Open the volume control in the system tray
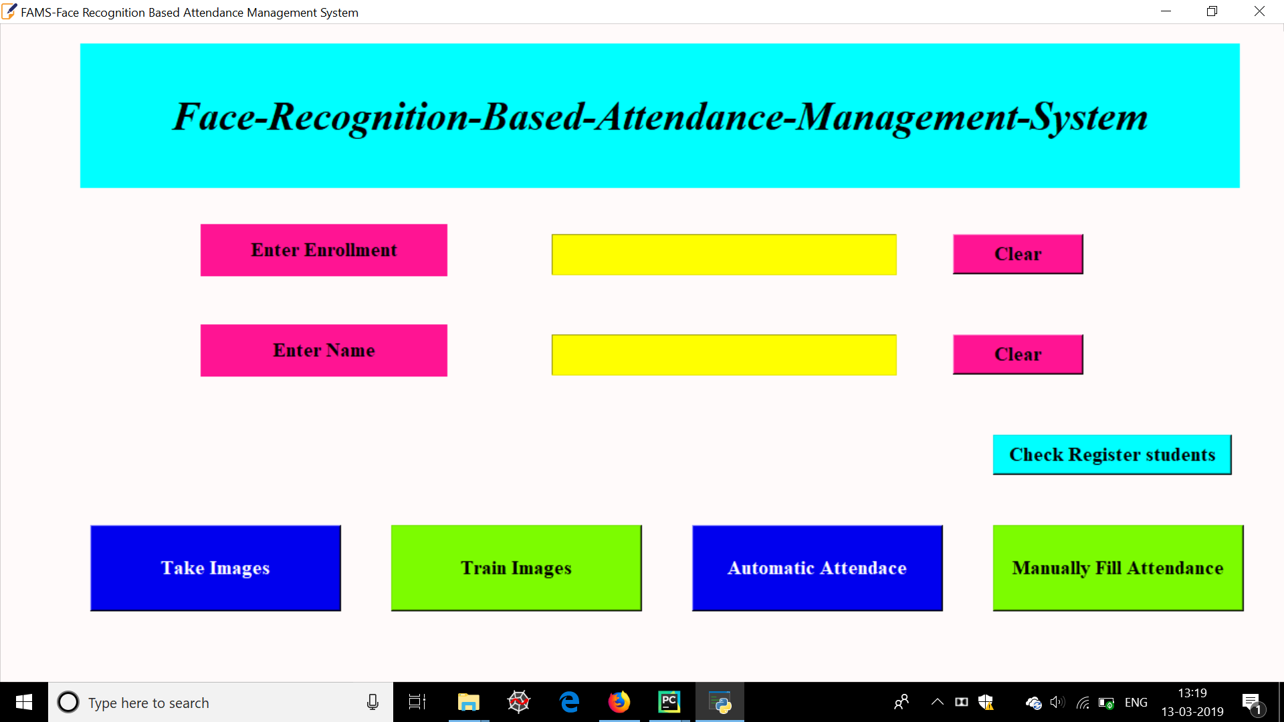Screen dimensions: 1284x722 click(x=1057, y=702)
